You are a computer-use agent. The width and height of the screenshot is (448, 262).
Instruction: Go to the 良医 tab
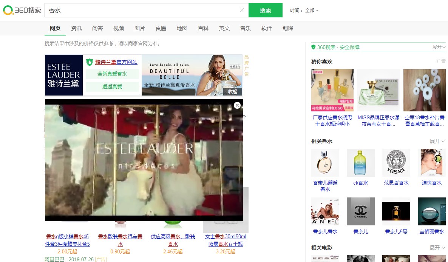tap(161, 28)
